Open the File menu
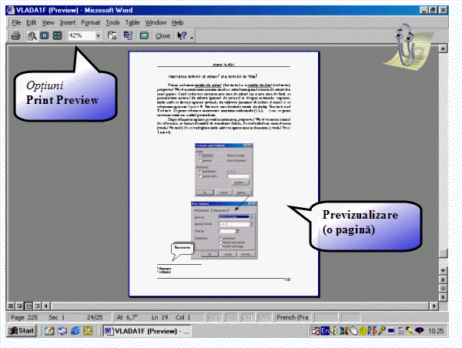This screenshot has height=348, width=462. (16, 22)
